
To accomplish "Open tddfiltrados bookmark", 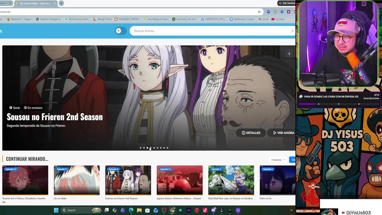I will pyautogui.click(x=242, y=19).
